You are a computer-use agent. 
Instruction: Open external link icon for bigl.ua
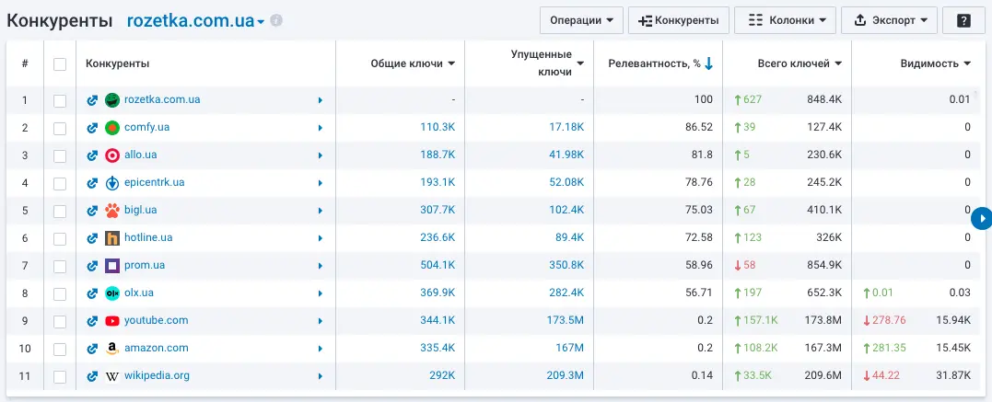pyautogui.click(x=92, y=210)
